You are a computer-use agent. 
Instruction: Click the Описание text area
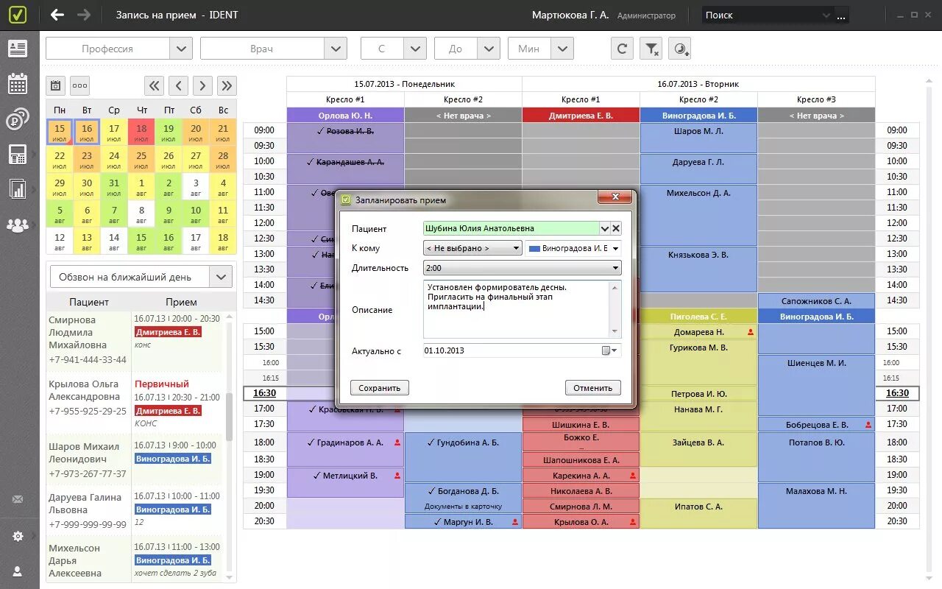coord(517,308)
